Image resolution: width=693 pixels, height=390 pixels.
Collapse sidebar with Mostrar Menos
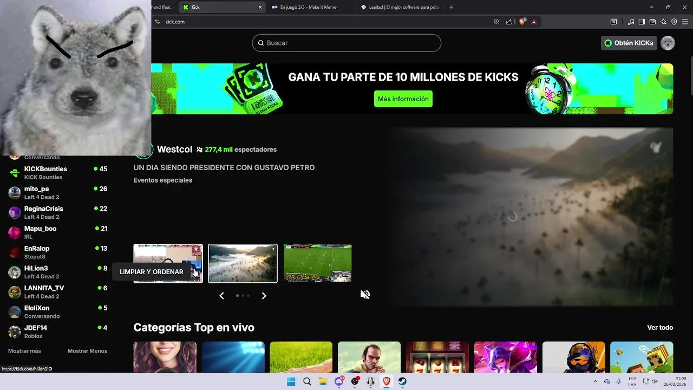point(87,351)
